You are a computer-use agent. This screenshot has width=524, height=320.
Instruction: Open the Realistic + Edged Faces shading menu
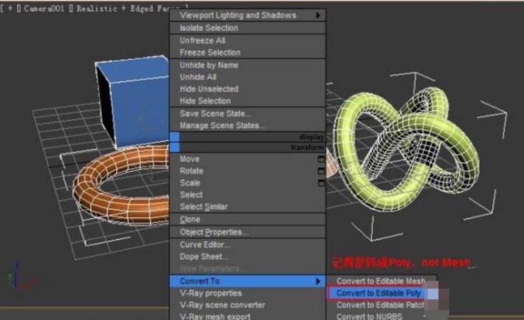point(121,9)
